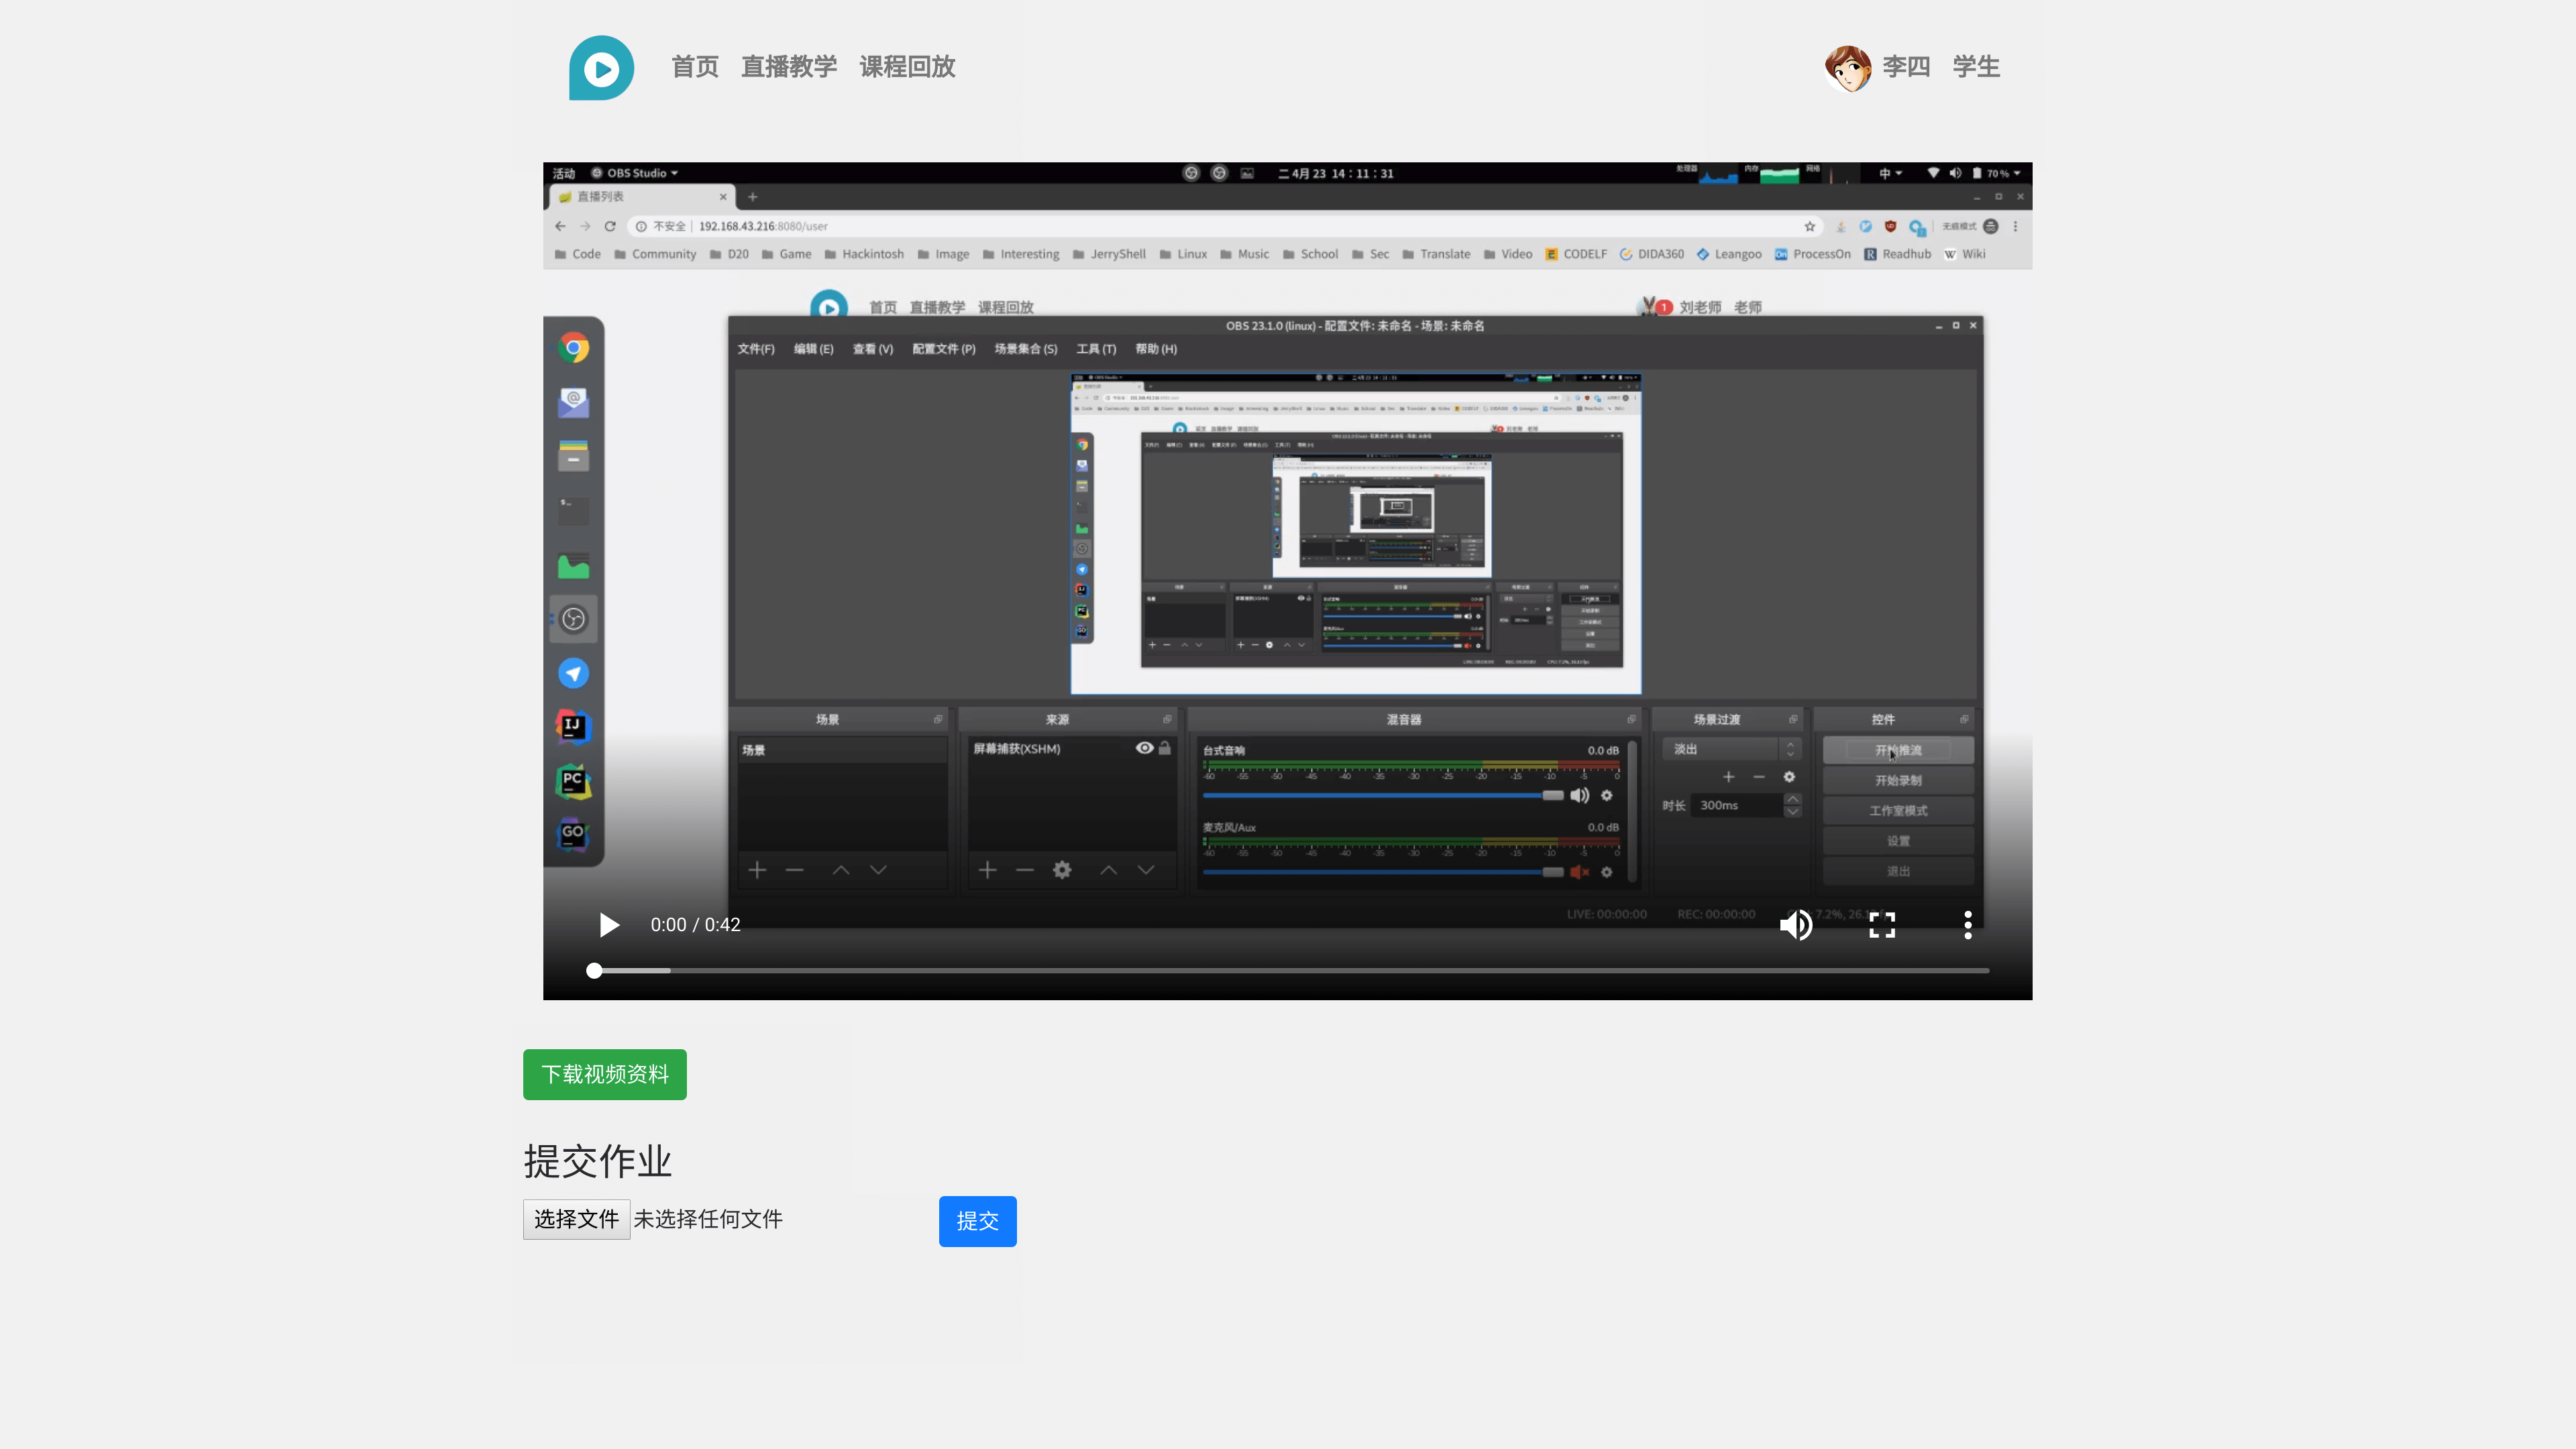Open the OBS Studio top bar menu
This screenshot has height=1449, width=2576.
pyautogui.click(x=636, y=173)
